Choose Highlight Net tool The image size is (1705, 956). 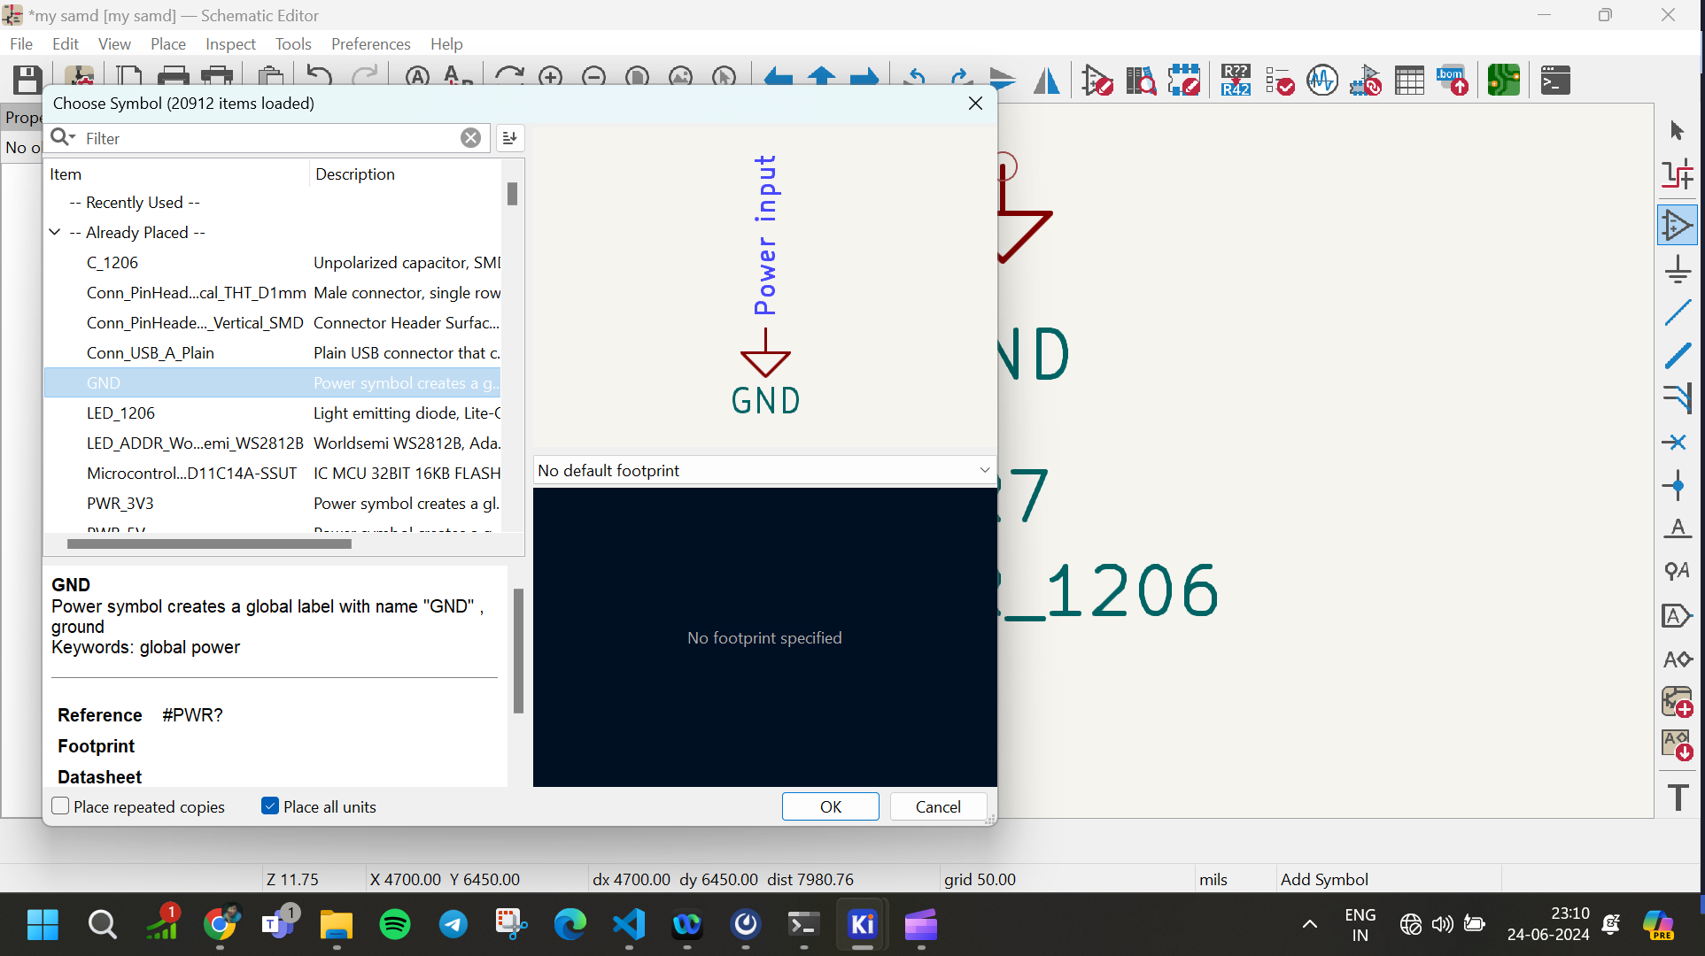pyautogui.click(x=1678, y=174)
